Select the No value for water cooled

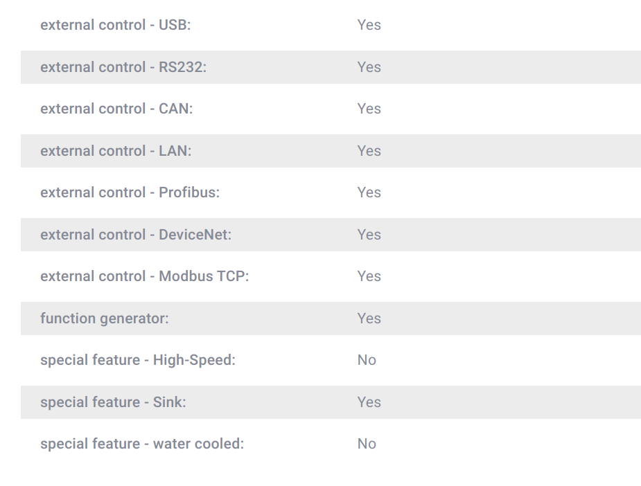click(x=367, y=444)
